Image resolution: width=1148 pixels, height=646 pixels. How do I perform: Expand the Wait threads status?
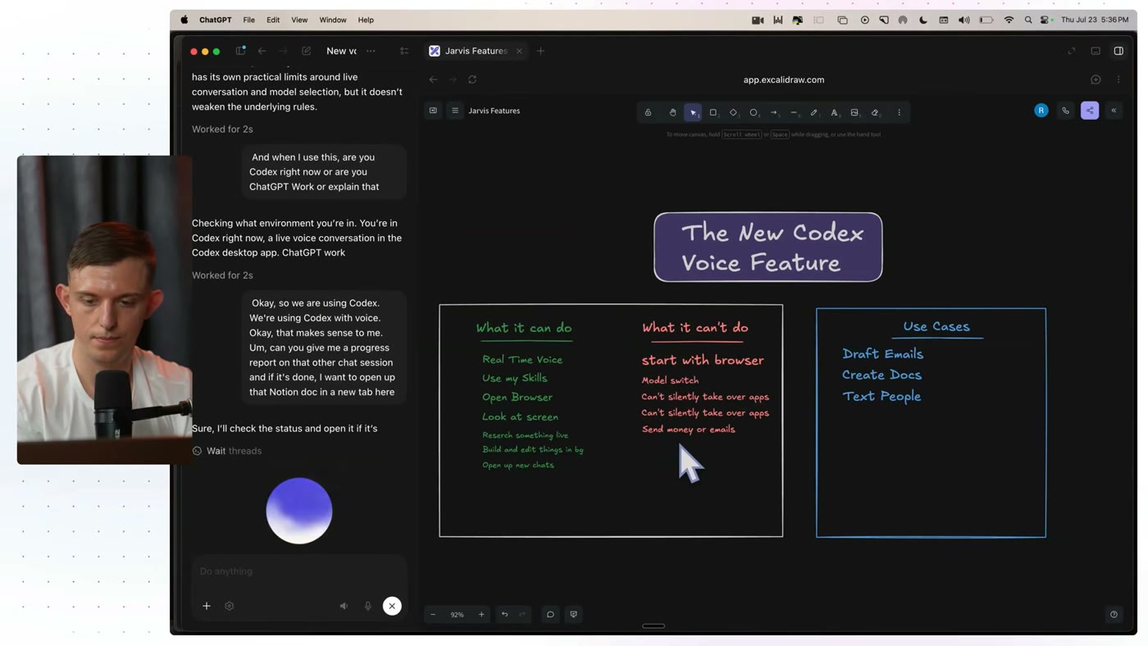[227, 451]
